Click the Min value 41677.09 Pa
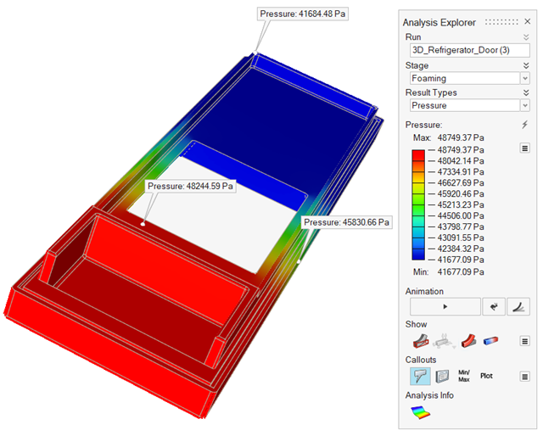This screenshot has height=436, width=543. point(461,271)
